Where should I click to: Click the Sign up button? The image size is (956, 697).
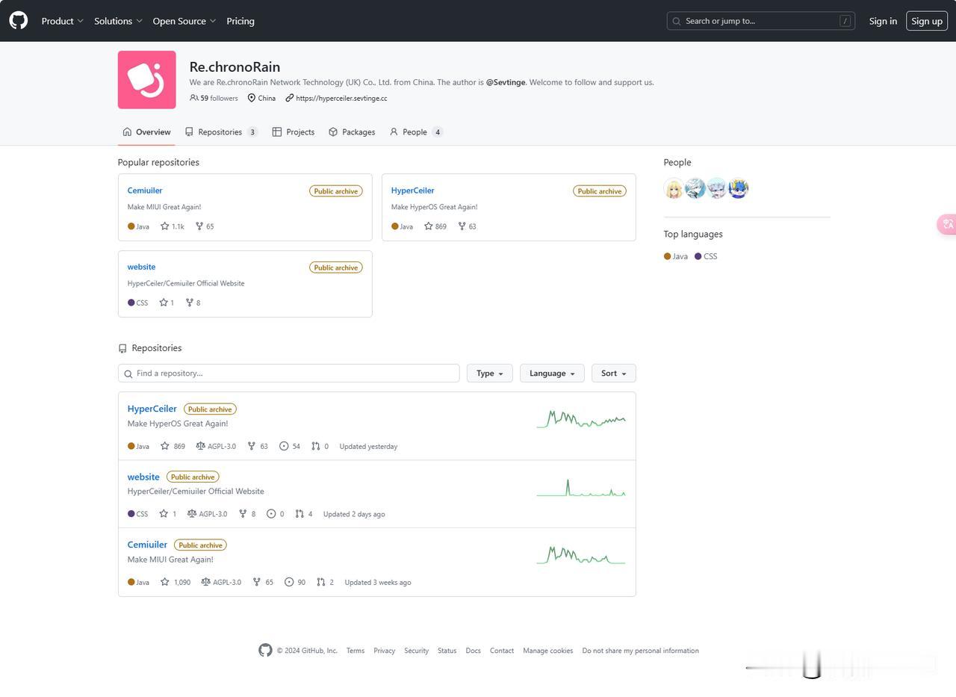coord(927,21)
